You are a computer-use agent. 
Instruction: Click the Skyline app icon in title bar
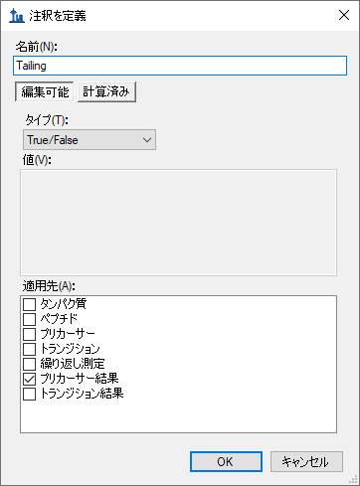pyautogui.click(x=16, y=15)
